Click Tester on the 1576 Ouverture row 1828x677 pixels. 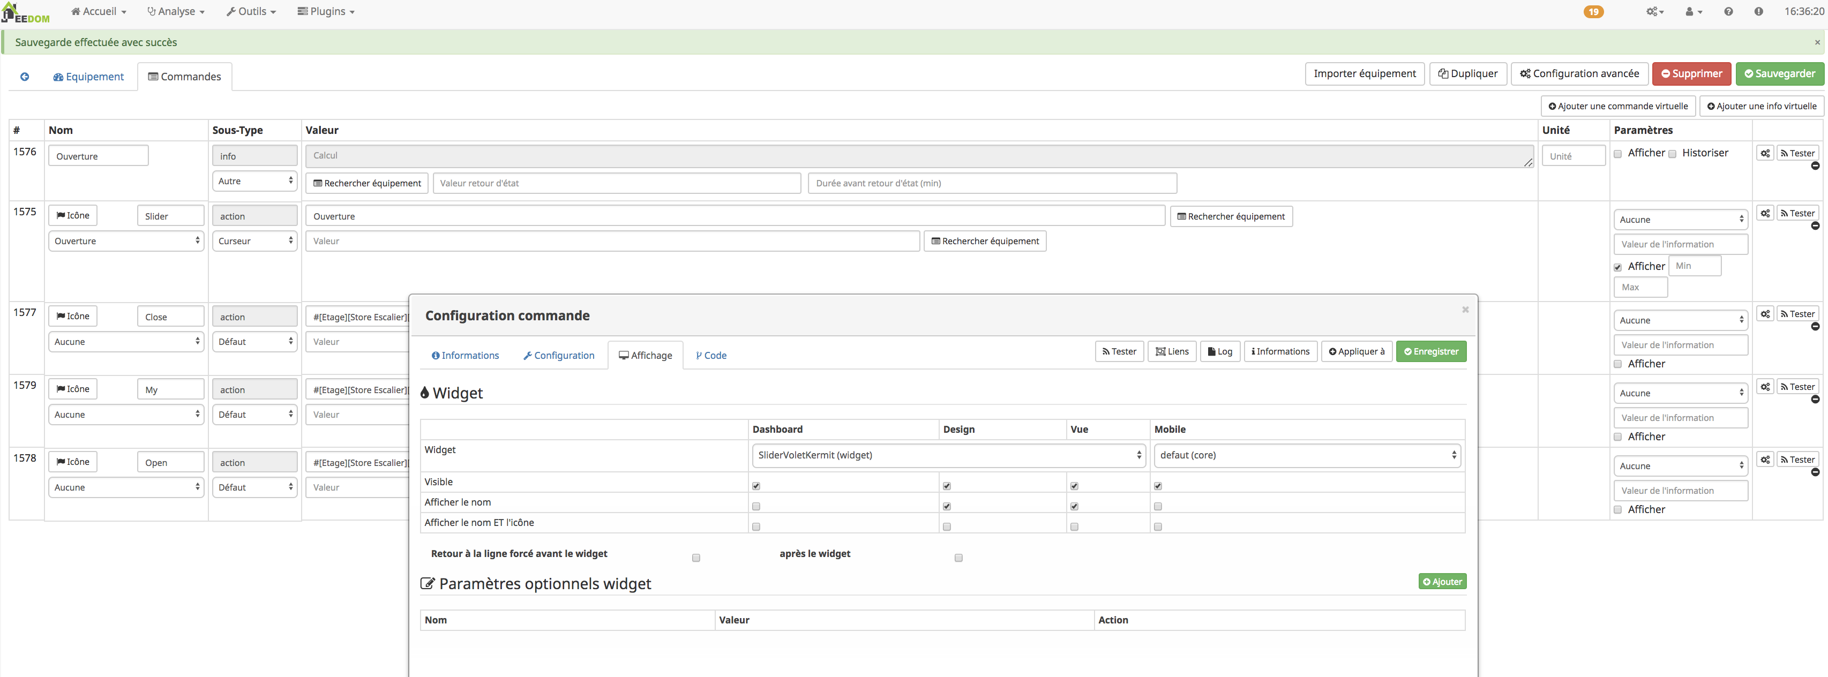[1797, 153]
